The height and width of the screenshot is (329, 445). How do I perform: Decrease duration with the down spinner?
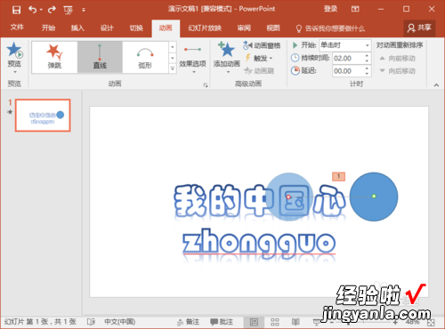click(x=367, y=61)
